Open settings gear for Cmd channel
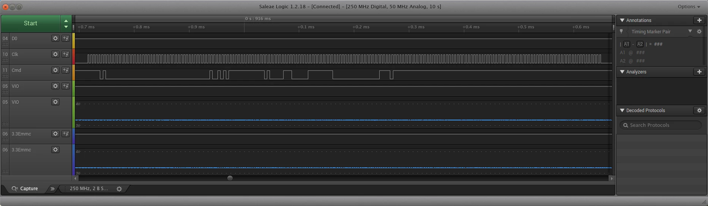708x206 pixels. point(55,70)
